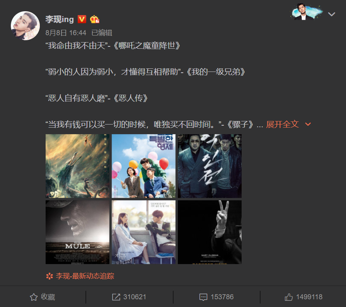This screenshot has width=346, height=307.
Task: Click the star favorite (收藏) icon
Action: pos(34,297)
